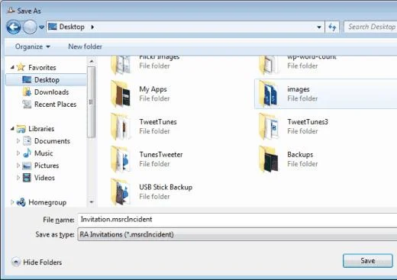The height and width of the screenshot is (280, 397).
Task: Select the images folder name
Action: [x=299, y=89]
